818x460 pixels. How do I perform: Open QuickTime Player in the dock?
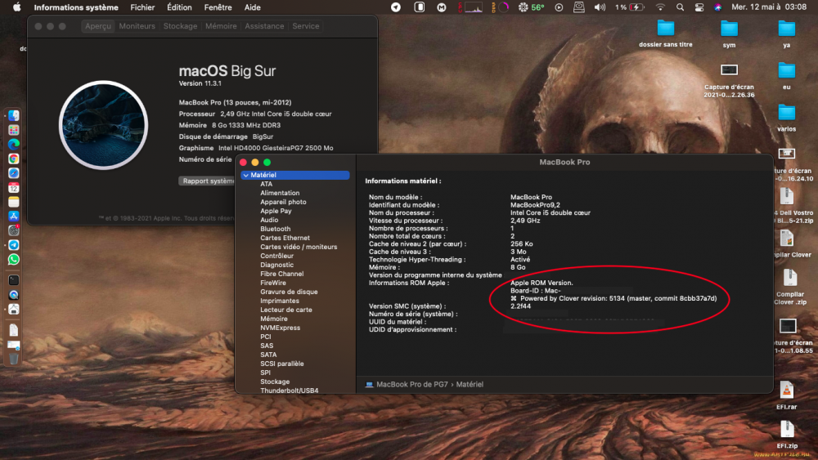tap(14, 295)
